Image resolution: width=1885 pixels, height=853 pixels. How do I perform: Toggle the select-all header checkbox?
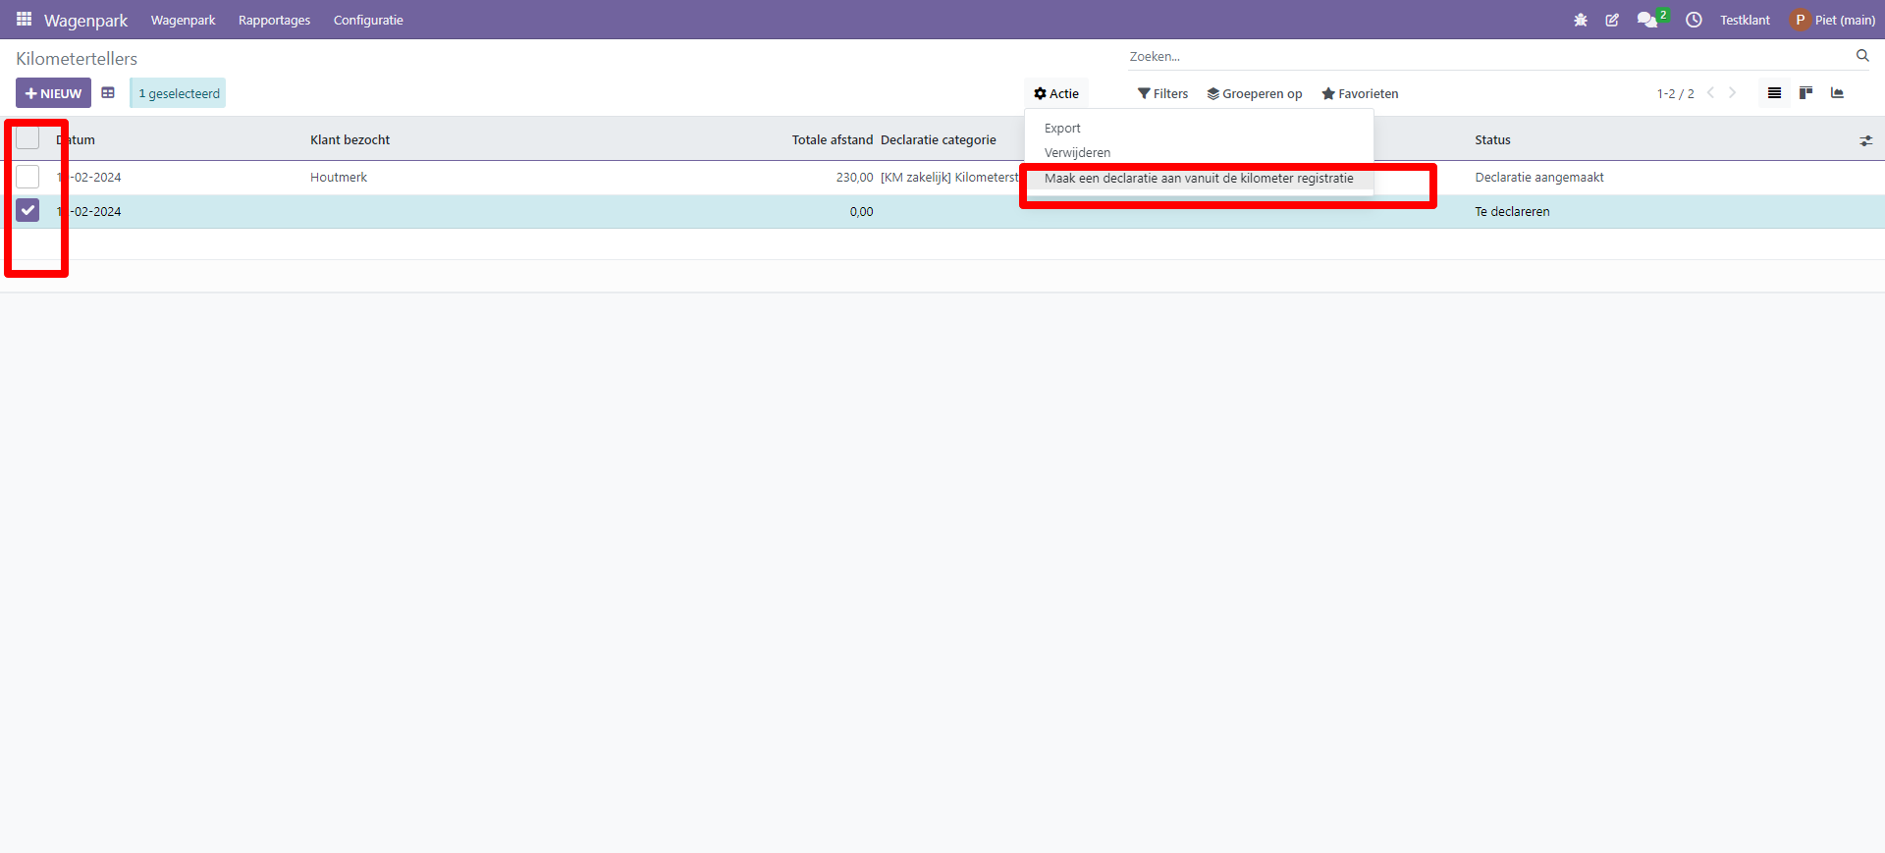[27, 138]
